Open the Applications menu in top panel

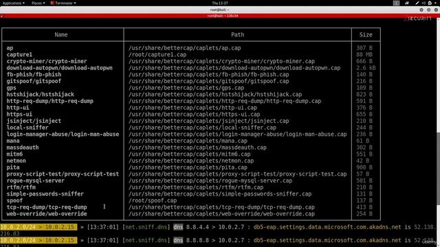[14, 3]
